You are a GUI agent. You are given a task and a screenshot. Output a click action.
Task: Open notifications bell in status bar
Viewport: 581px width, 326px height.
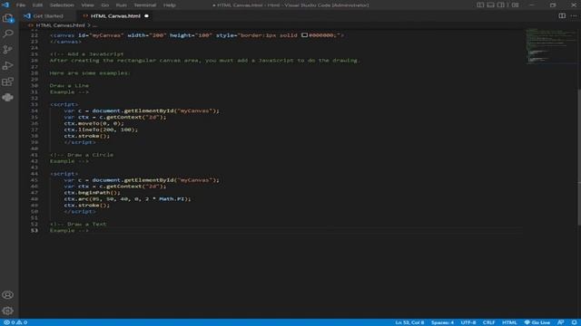point(574,322)
